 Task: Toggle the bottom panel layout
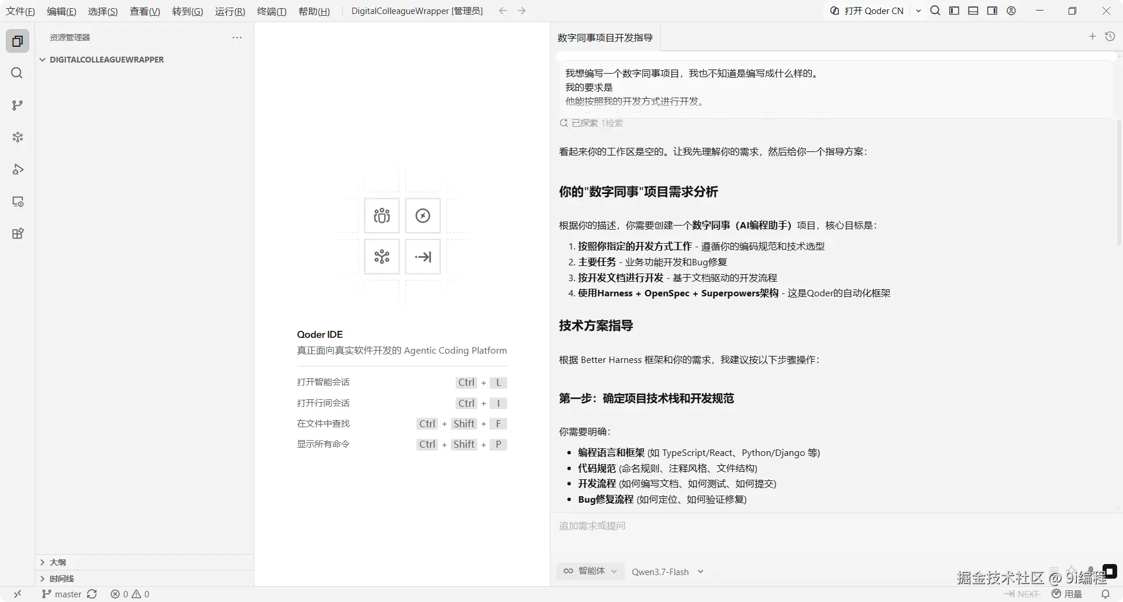tap(973, 11)
